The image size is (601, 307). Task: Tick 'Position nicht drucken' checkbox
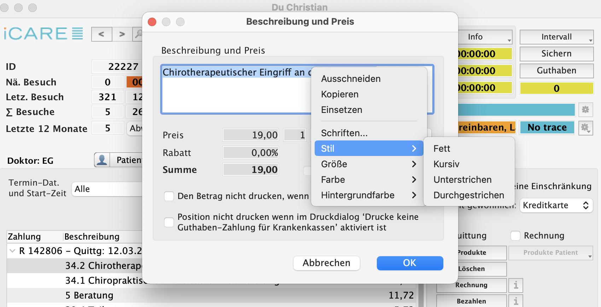click(x=169, y=222)
